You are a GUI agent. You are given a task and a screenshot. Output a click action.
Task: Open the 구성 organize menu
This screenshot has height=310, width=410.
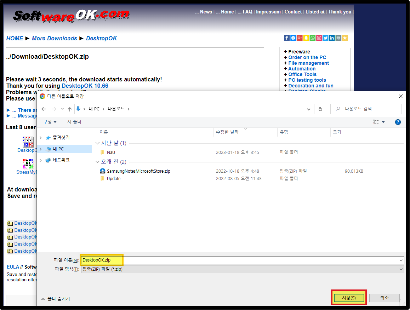[x=50, y=122]
